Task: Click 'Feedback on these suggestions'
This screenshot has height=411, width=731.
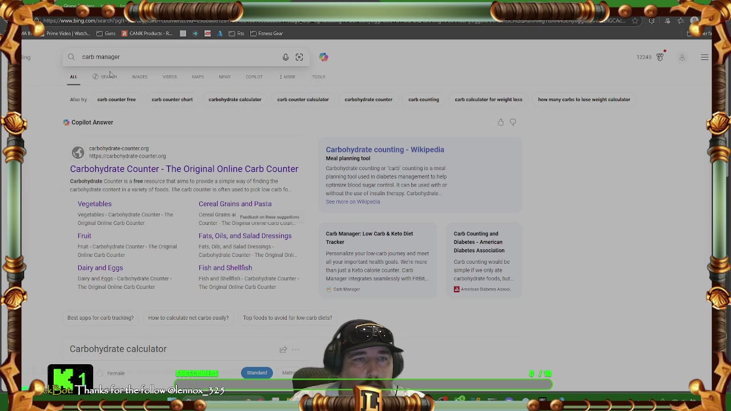Action: point(270,217)
